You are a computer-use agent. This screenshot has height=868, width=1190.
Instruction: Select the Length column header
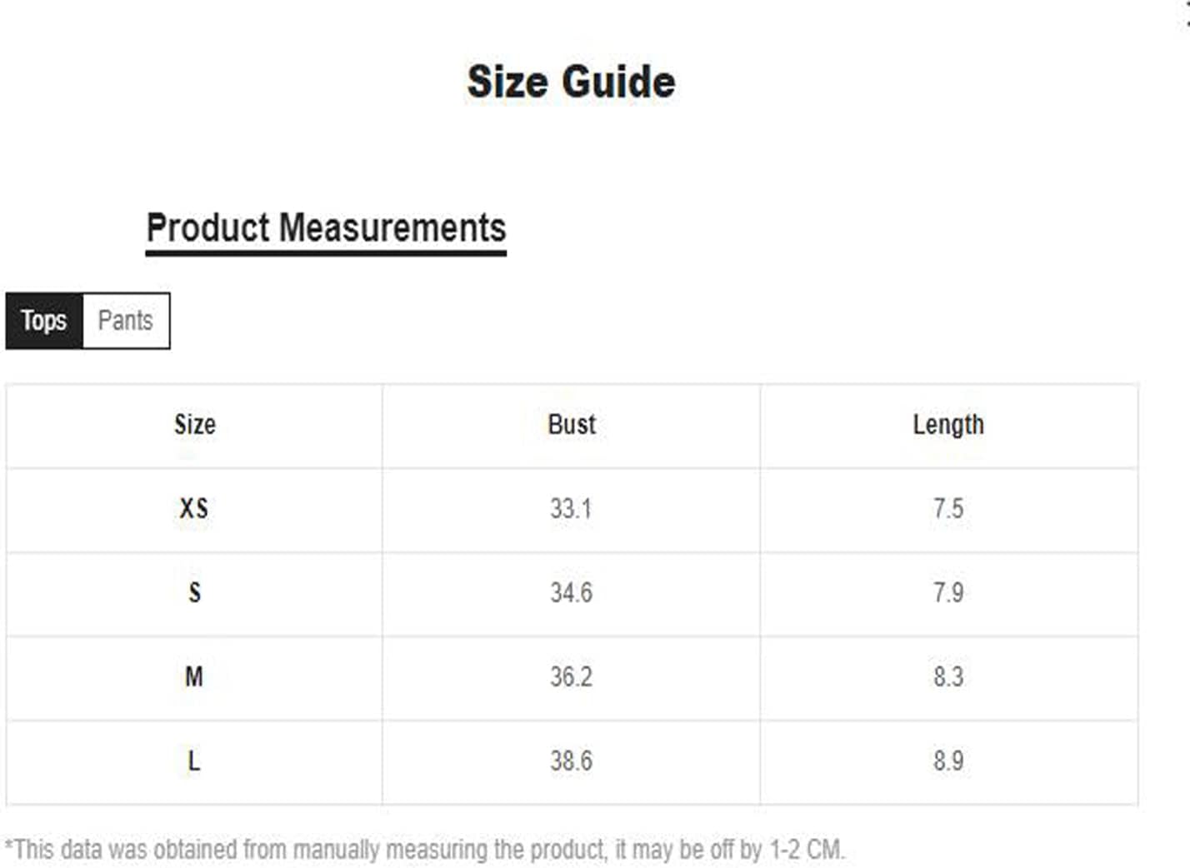coord(948,425)
